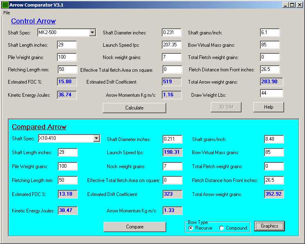
Task: Edit Control Arrow Nock weight field
Action: pos(172,57)
